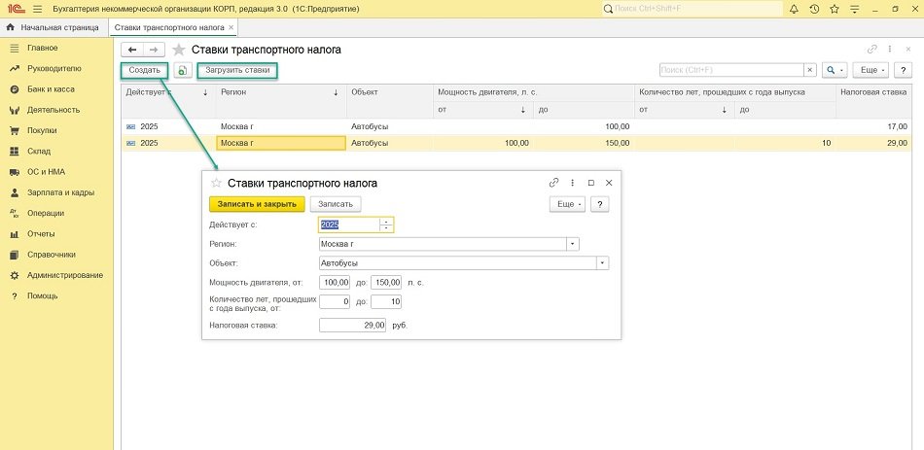
Task: Open the Банк и касса section
Action: pyautogui.click(x=50, y=89)
